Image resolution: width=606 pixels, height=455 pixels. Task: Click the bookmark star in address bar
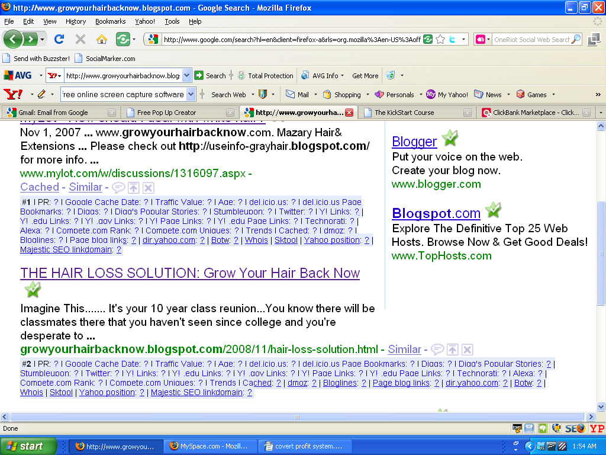[440, 40]
